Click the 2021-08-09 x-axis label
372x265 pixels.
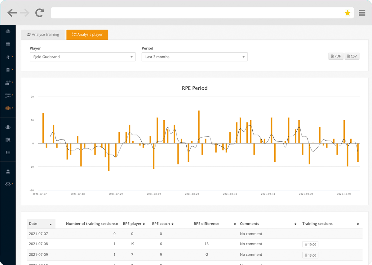[154, 194]
